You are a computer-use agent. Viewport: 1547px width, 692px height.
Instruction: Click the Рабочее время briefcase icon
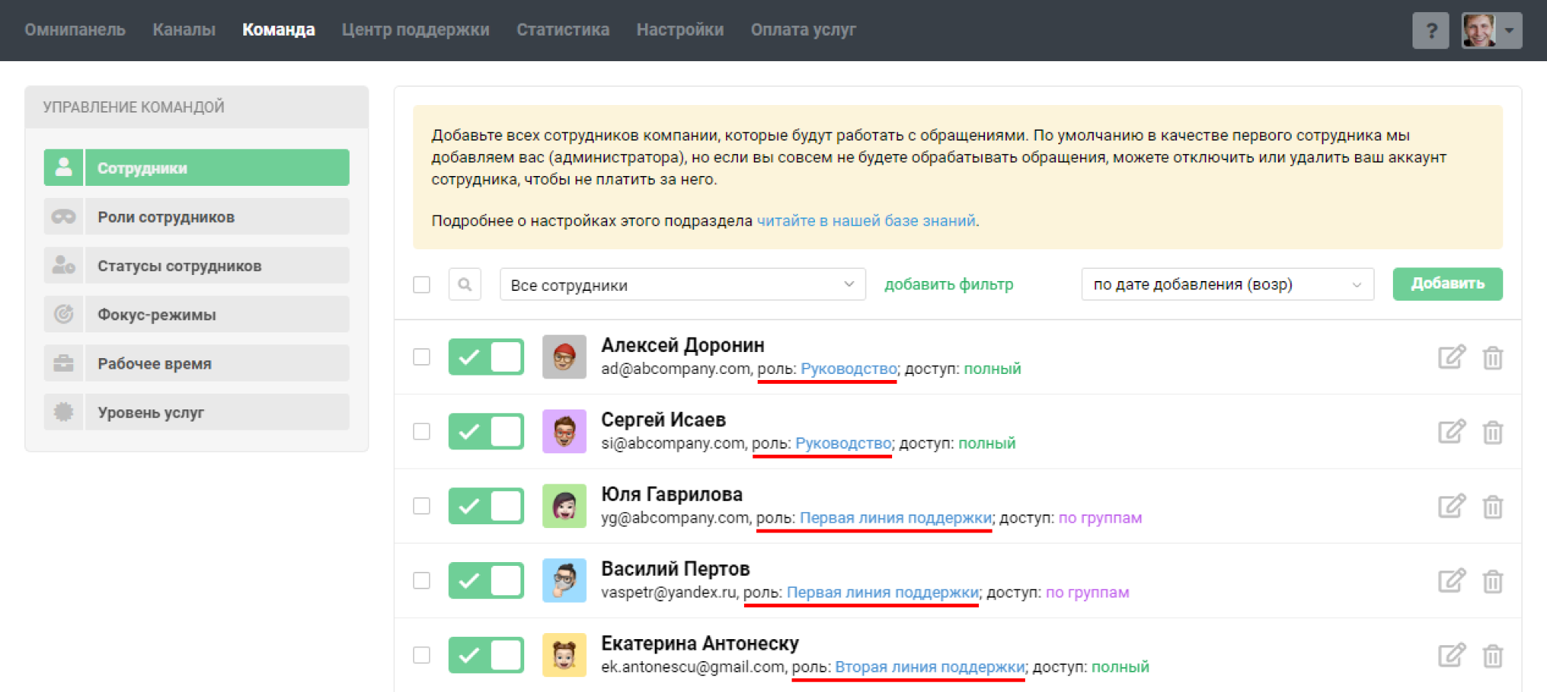63,363
